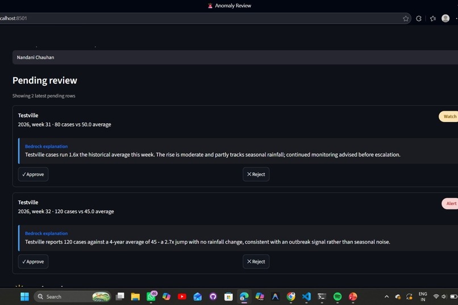Open the Windows Start menu
458x305 pixels.
24,296
